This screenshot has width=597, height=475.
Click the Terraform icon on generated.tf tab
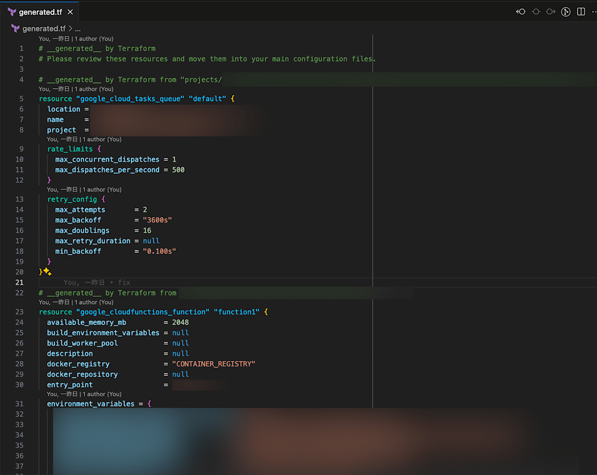coord(12,12)
